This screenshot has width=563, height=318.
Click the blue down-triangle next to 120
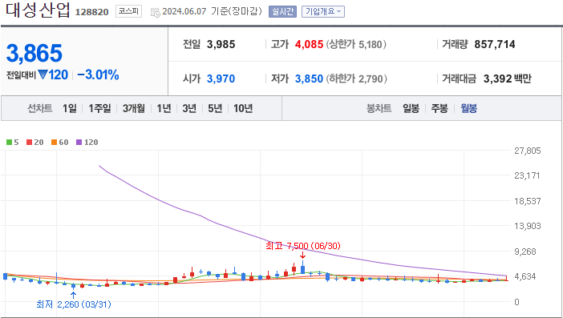click(x=43, y=75)
